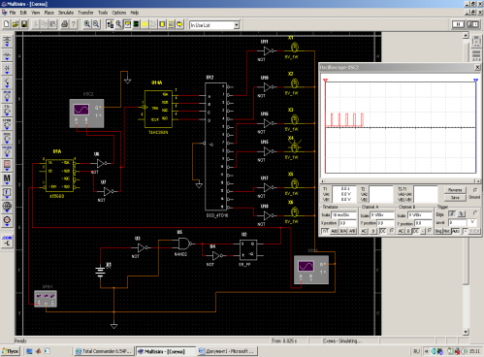
Task: Select falling edge trigger
Action: 462,213
